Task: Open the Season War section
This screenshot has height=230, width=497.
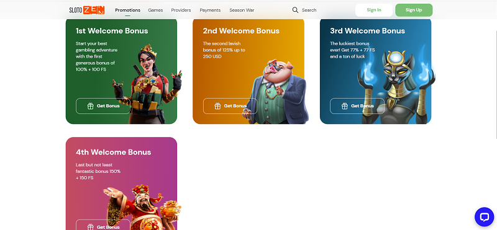Action: pos(242,10)
